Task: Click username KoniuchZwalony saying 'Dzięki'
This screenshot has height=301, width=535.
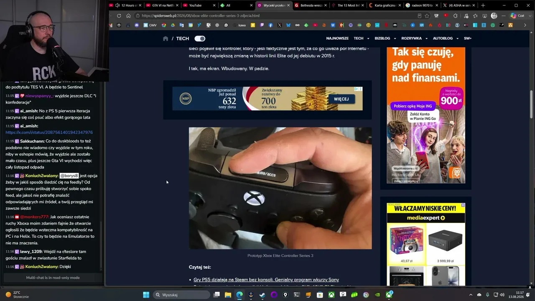Action: tap(42, 267)
